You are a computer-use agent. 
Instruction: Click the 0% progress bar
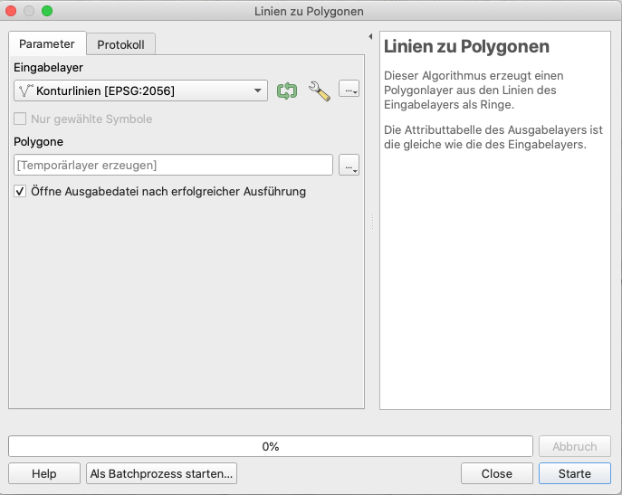pyautogui.click(x=270, y=446)
